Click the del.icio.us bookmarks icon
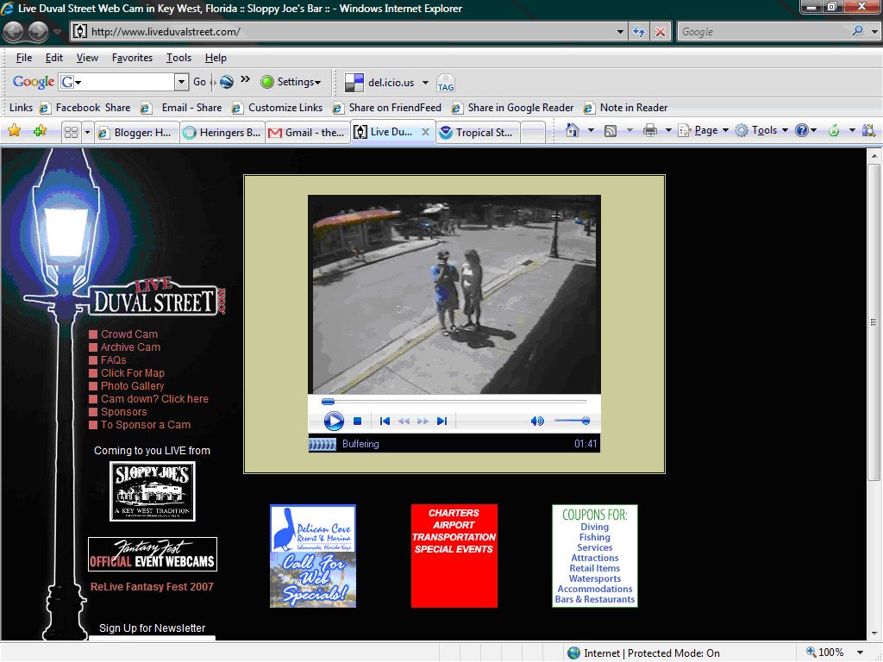 (354, 82)
